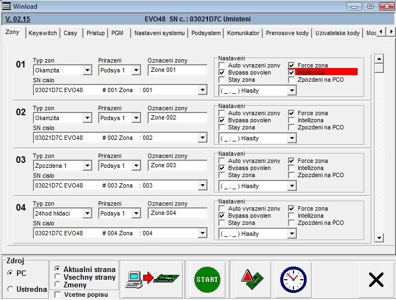Viewport: 396px width, 300px height.
Task: Open the clock time settings icon
Action: click(x=293, y=279)
